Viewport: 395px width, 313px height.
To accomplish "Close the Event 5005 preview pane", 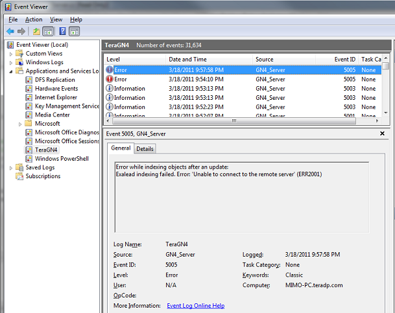I will click(382, 133).
